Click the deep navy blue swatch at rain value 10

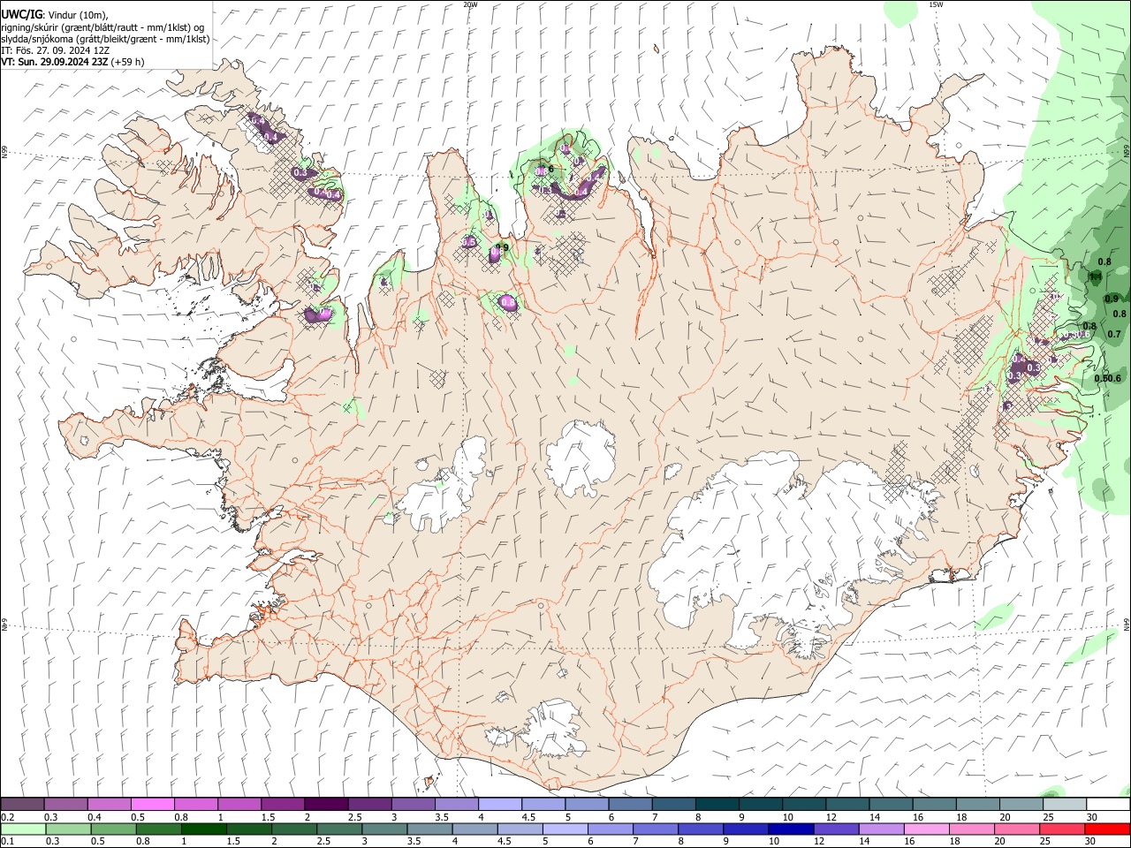point(790,829)
